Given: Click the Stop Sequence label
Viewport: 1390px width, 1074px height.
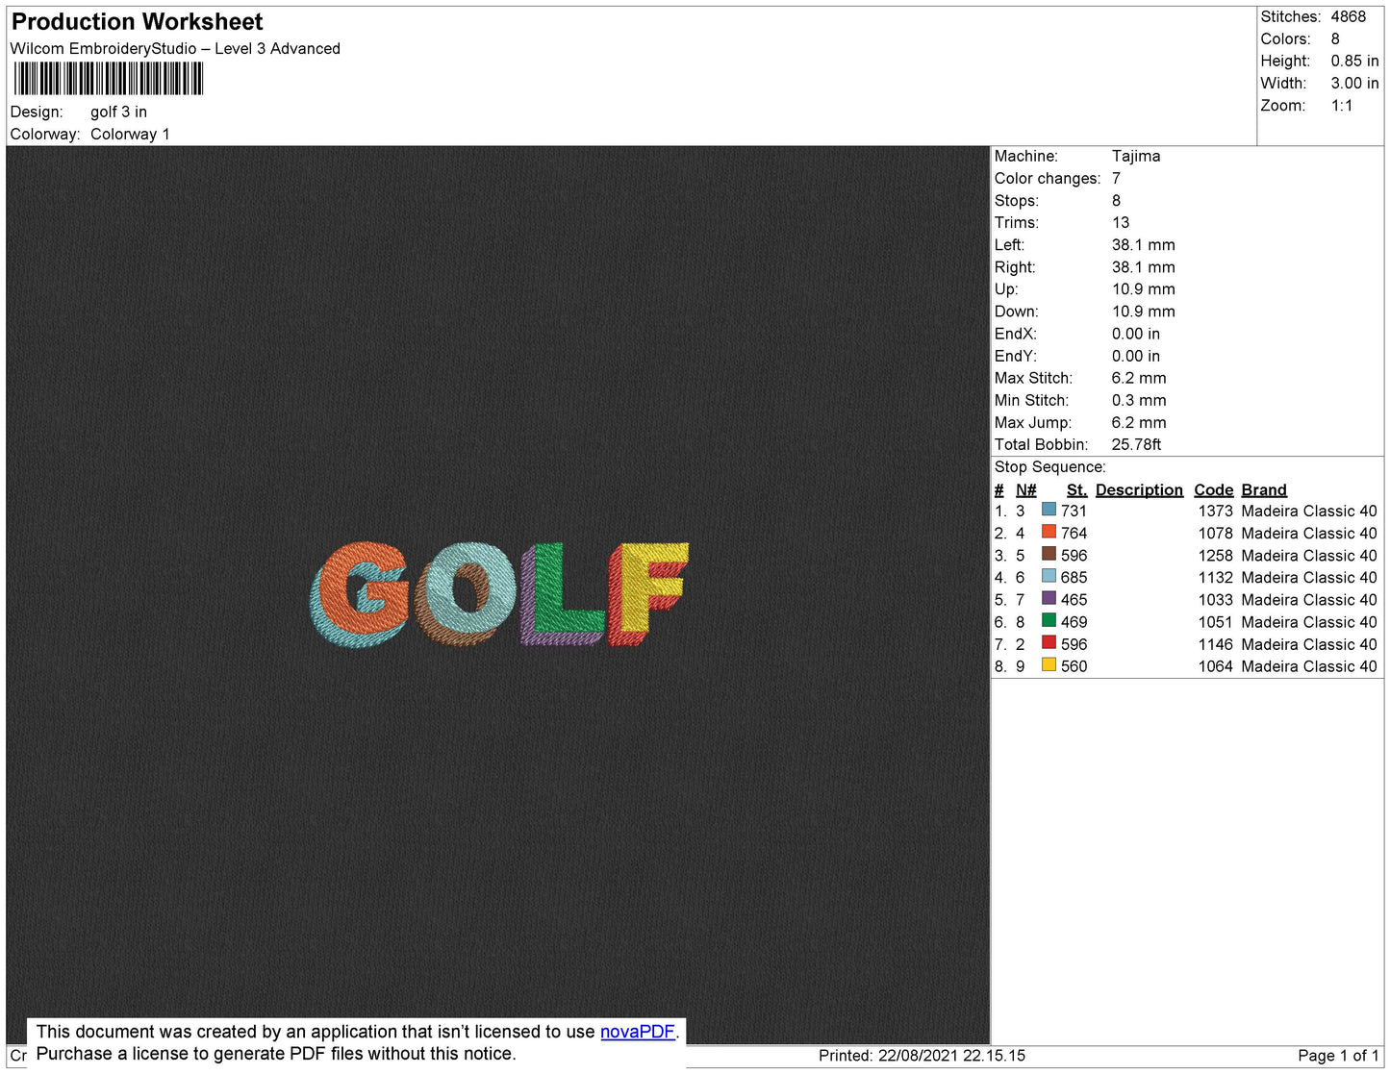Looking at the screenshot, I should point(1049,466).
